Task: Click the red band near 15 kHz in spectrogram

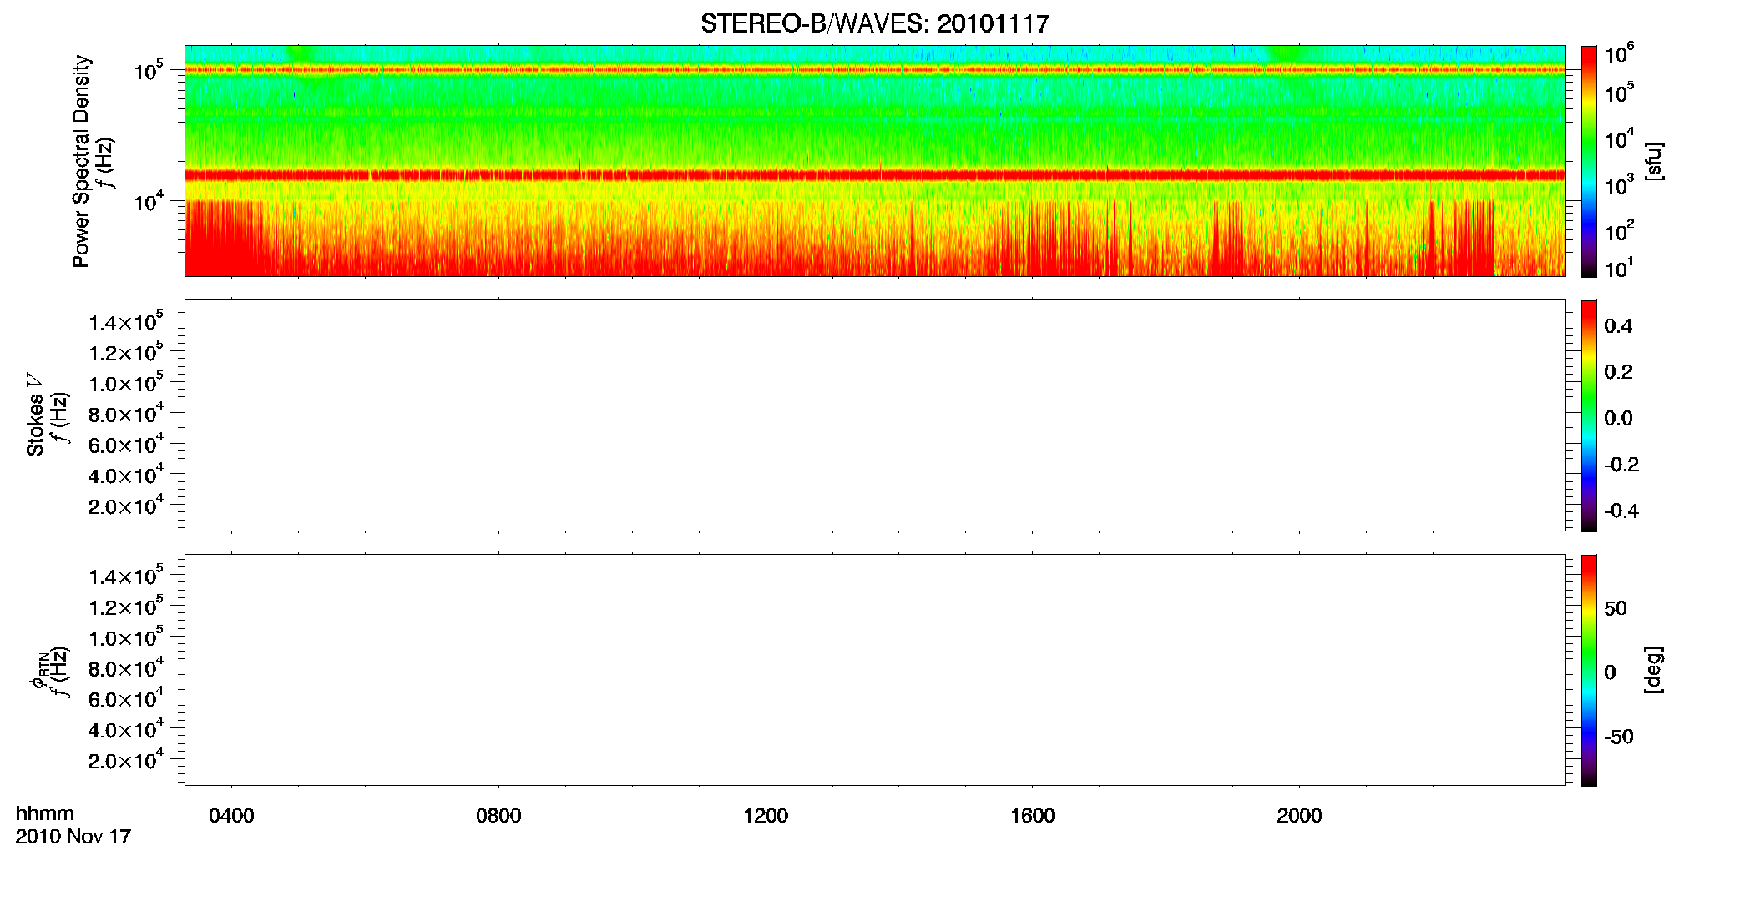Action: tap(874, 175)
